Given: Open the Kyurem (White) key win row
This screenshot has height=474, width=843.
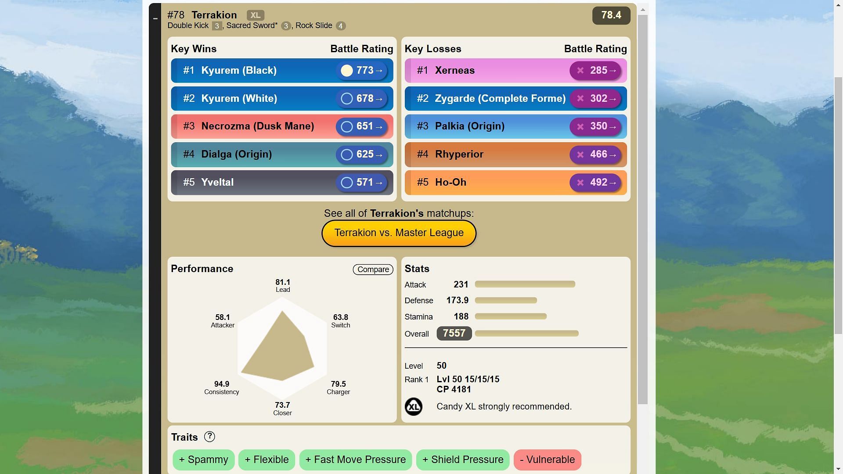Looking at the screenshot, I should coord(282,98).
